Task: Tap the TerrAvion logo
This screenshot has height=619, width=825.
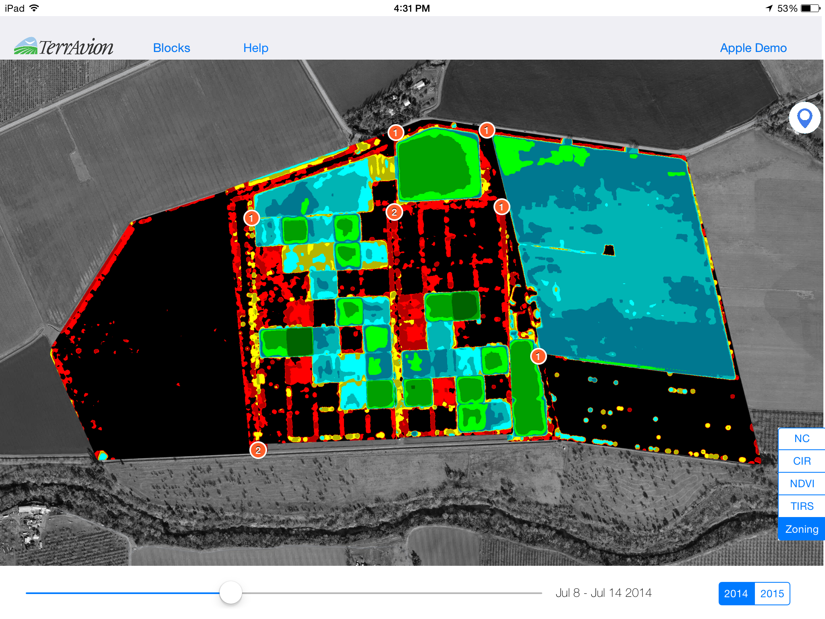Action: 64,47
